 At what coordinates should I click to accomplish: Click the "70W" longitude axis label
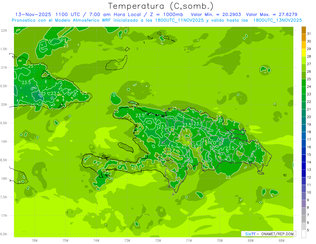(220, 240)
